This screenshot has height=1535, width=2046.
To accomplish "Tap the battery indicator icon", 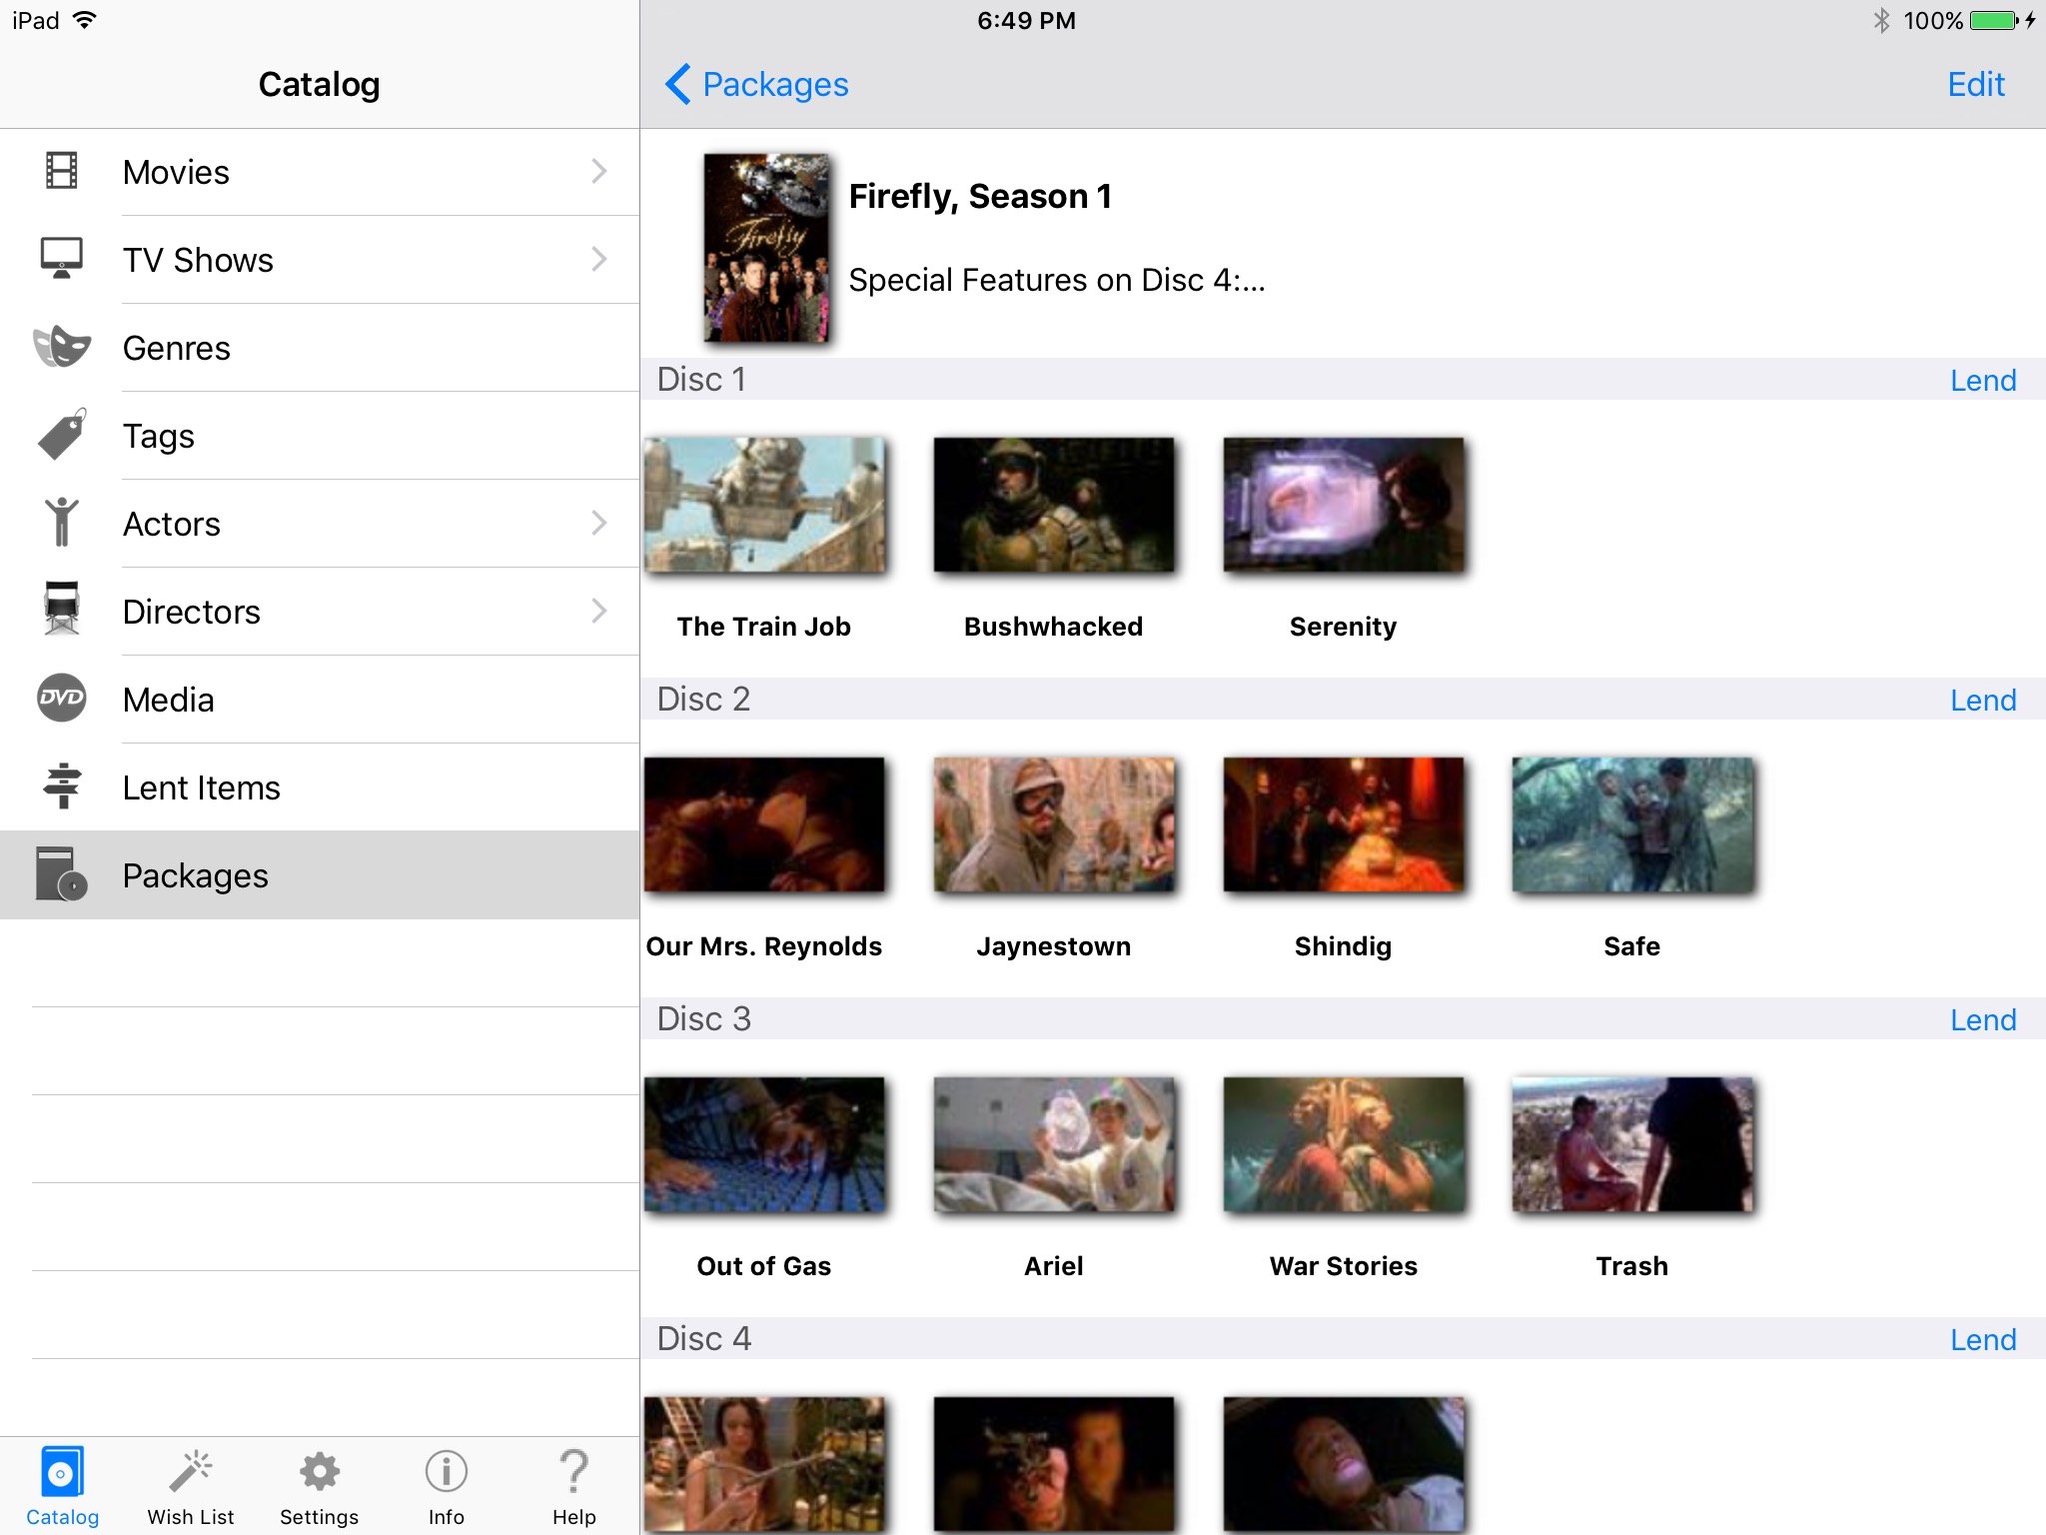I will (x=1996, y=20).
